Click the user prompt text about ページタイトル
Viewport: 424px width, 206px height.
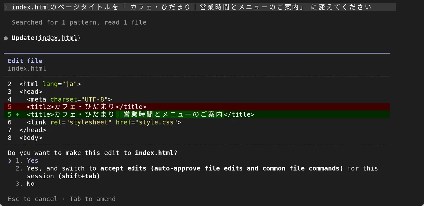point(191,7)
